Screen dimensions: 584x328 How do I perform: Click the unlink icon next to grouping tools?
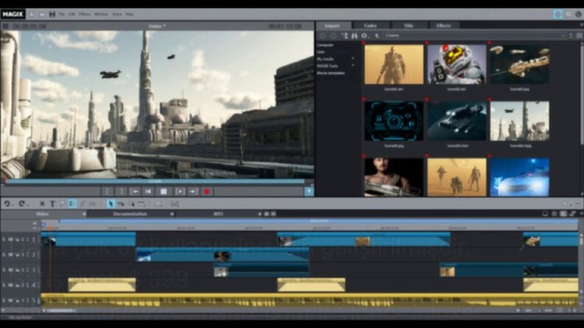click(x=92, y=204)
